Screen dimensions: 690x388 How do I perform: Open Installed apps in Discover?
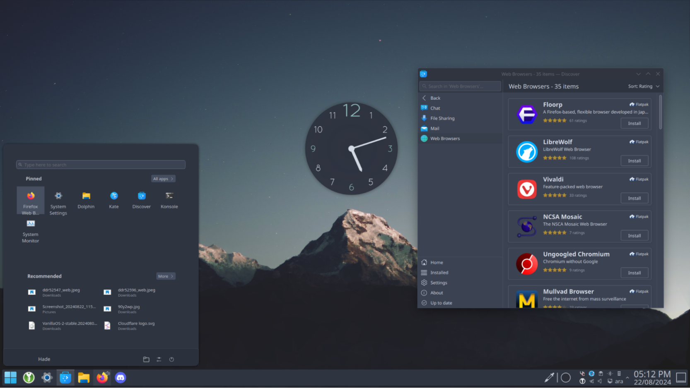click(x=460, y=273)
